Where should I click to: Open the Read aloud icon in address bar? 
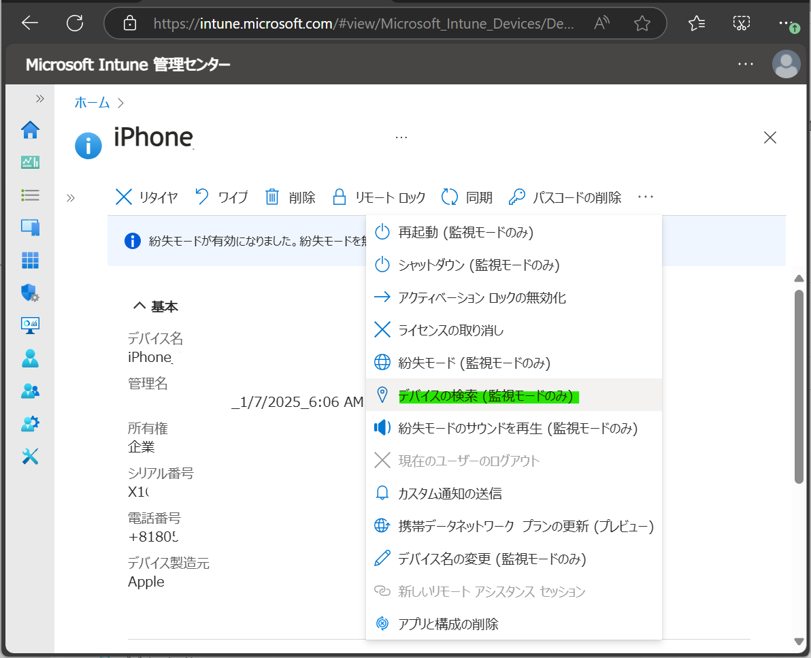pos(601,23)
